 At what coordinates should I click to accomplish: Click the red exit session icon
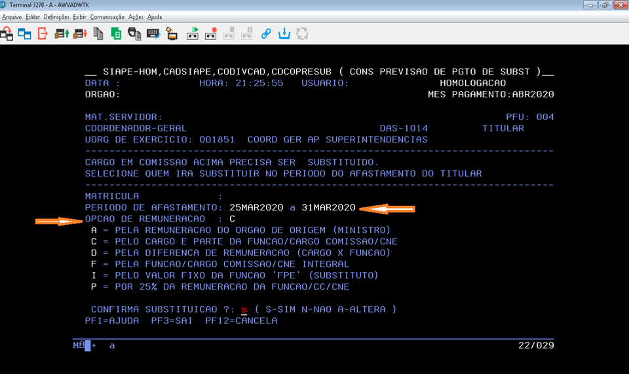pos(43,33)
